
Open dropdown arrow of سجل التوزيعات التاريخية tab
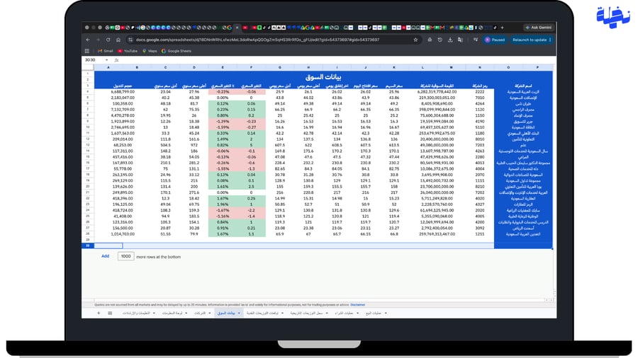(327, 313)
